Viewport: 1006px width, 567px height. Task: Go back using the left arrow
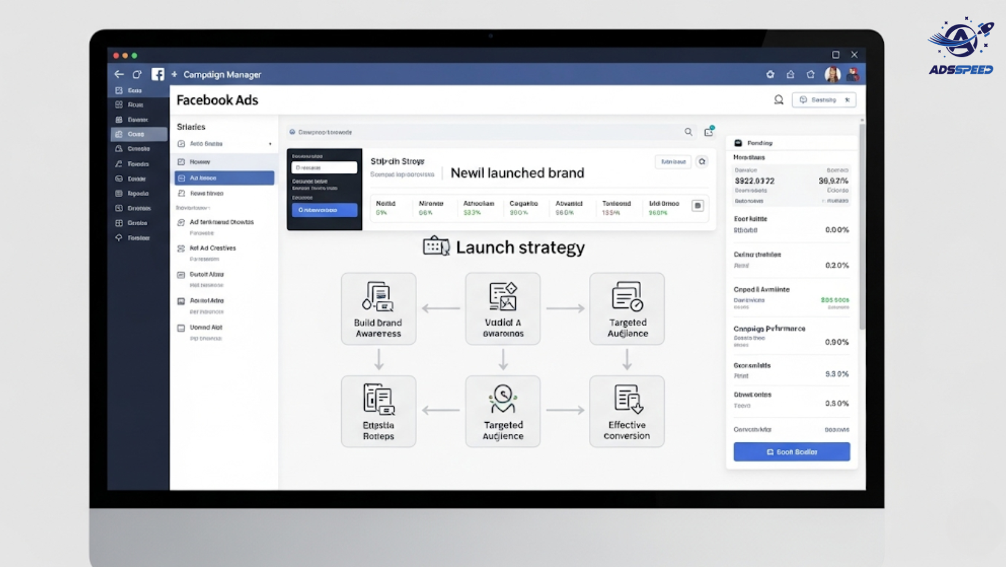click(119, 74)
